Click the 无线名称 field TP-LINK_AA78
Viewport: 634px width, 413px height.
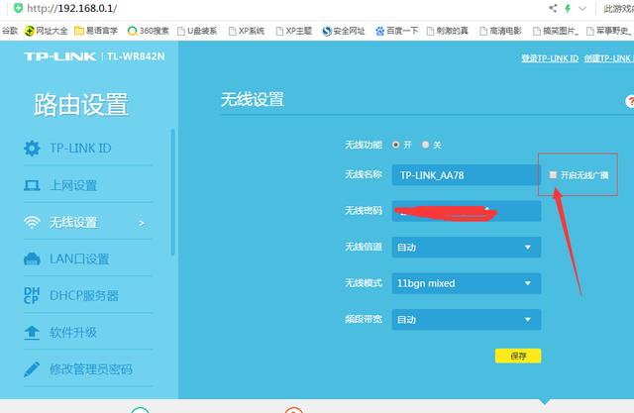[x=467, y=175]
